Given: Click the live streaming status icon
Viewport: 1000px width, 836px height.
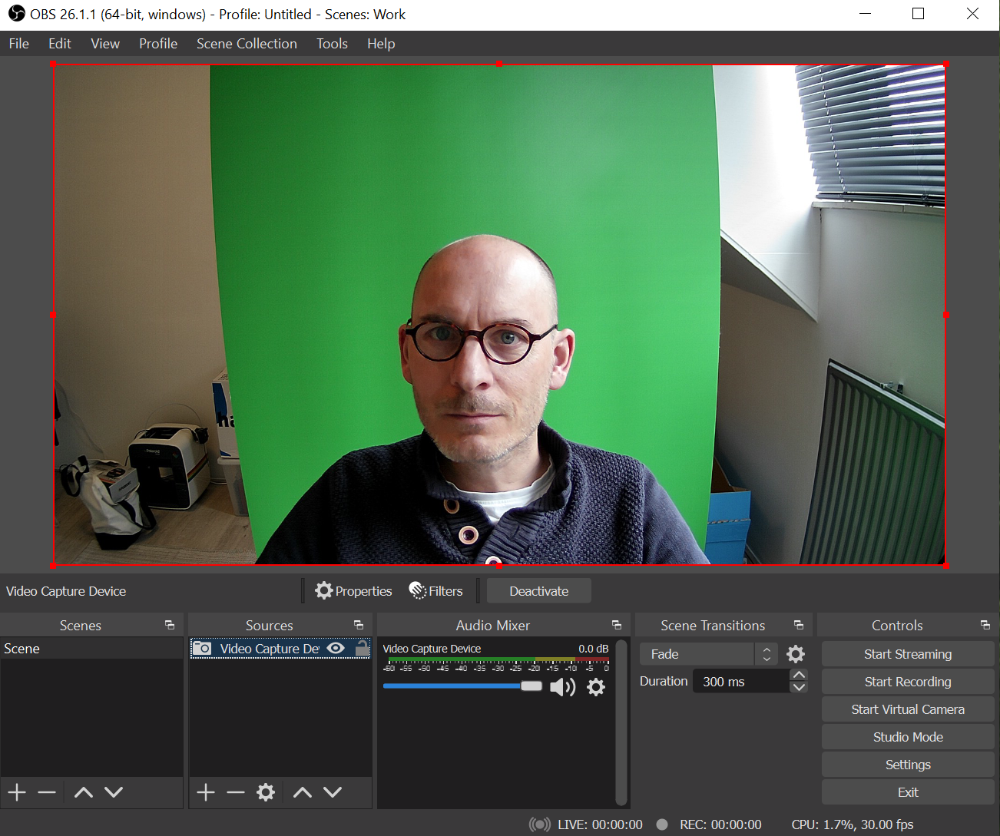Looking at the screenshot, I should pos(540,824).
